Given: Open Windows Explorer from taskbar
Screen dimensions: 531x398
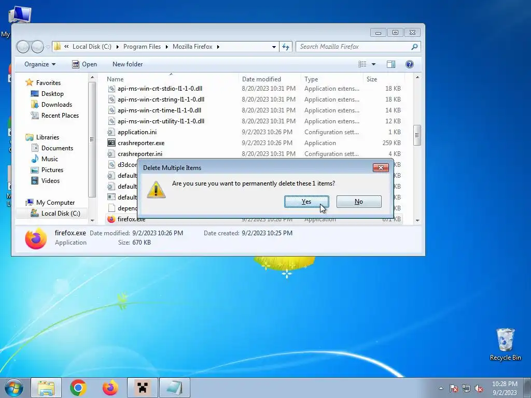Looking at the screenshot, I should tap(46, 388).
